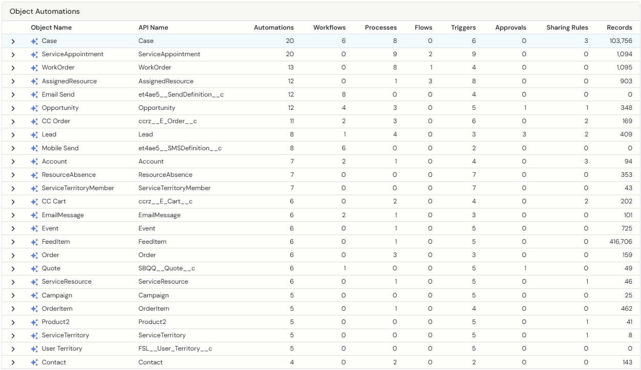Expand the Email Send row chevron
This screenshot has width=641, height=370.
click(x=13, y=95)
